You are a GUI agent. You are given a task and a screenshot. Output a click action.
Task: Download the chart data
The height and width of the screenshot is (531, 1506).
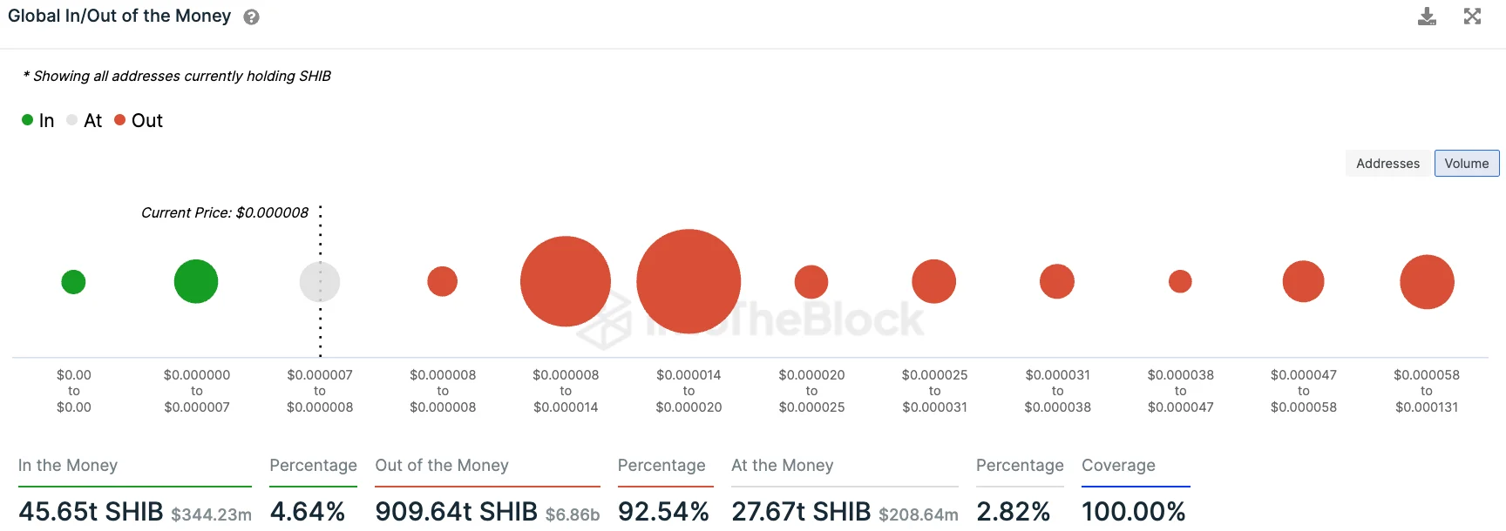point(1427,17)
